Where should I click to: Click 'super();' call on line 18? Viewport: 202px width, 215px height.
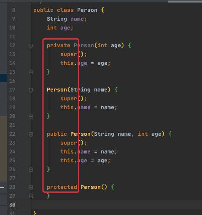tap(73, 99)
